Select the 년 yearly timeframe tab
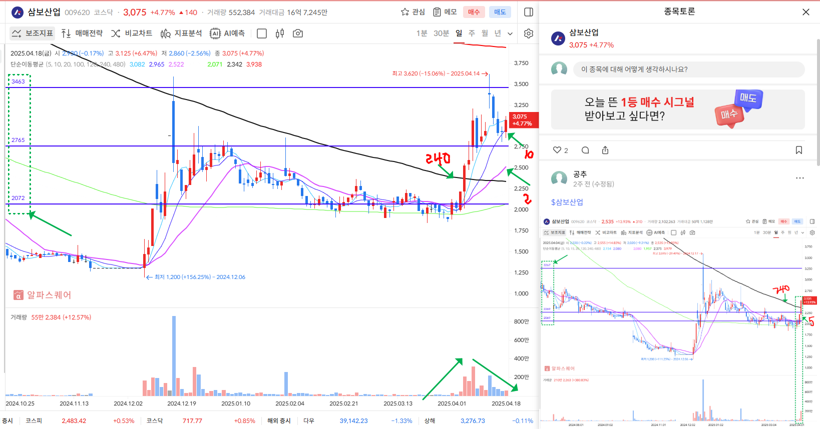820x429 pixels. pos(498,33)
